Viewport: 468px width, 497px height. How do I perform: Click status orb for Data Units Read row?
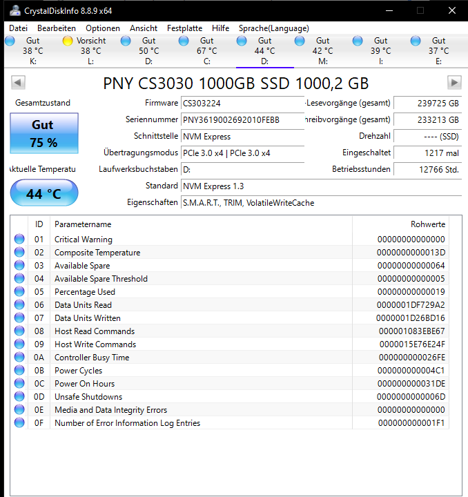tap(19, 304)
